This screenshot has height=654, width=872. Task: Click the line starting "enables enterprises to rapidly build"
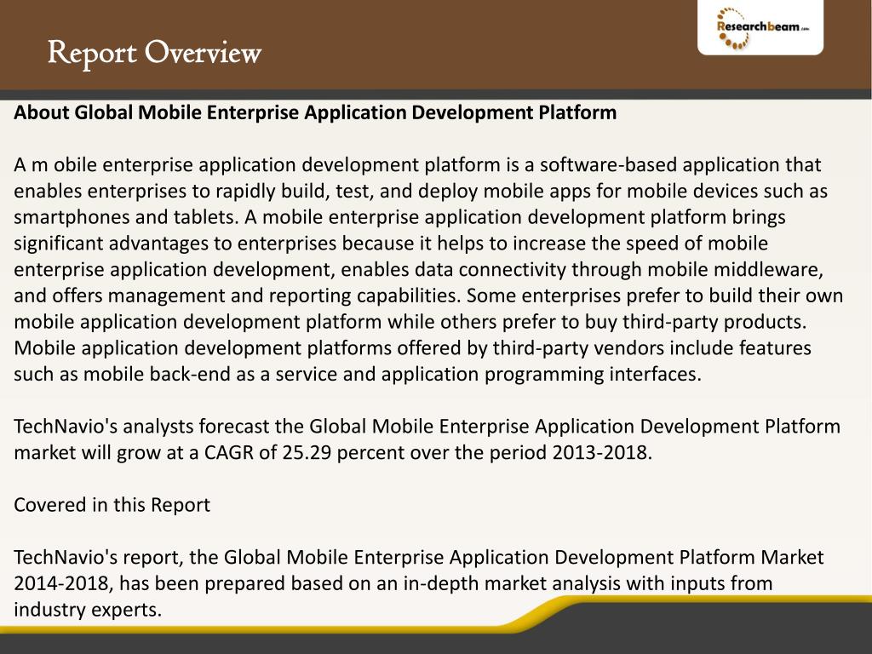(x=421, y=192)
